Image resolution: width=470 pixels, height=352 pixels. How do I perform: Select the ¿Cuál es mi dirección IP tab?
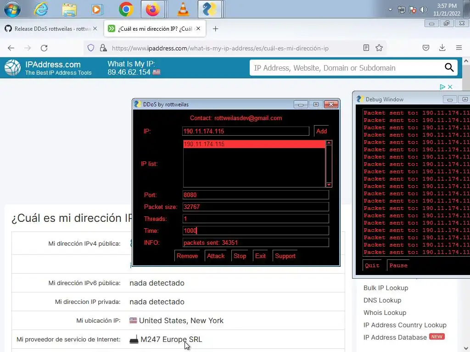(x=155, y=29)
